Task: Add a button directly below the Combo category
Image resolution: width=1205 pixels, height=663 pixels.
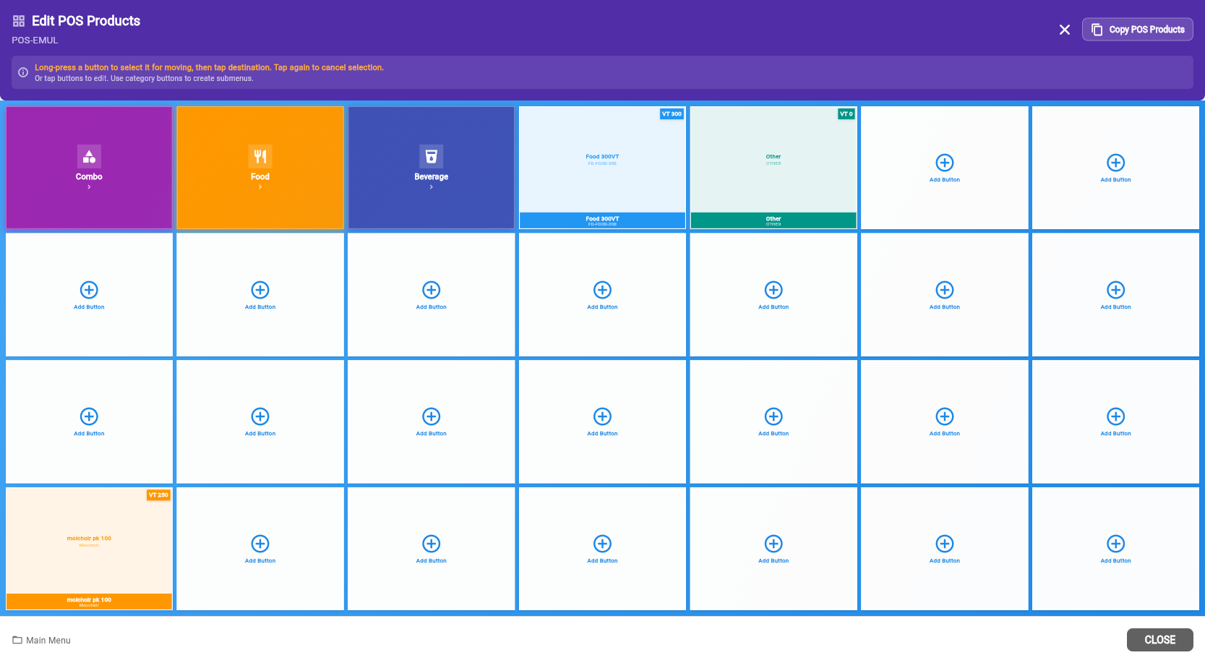Action: (89, 295)
